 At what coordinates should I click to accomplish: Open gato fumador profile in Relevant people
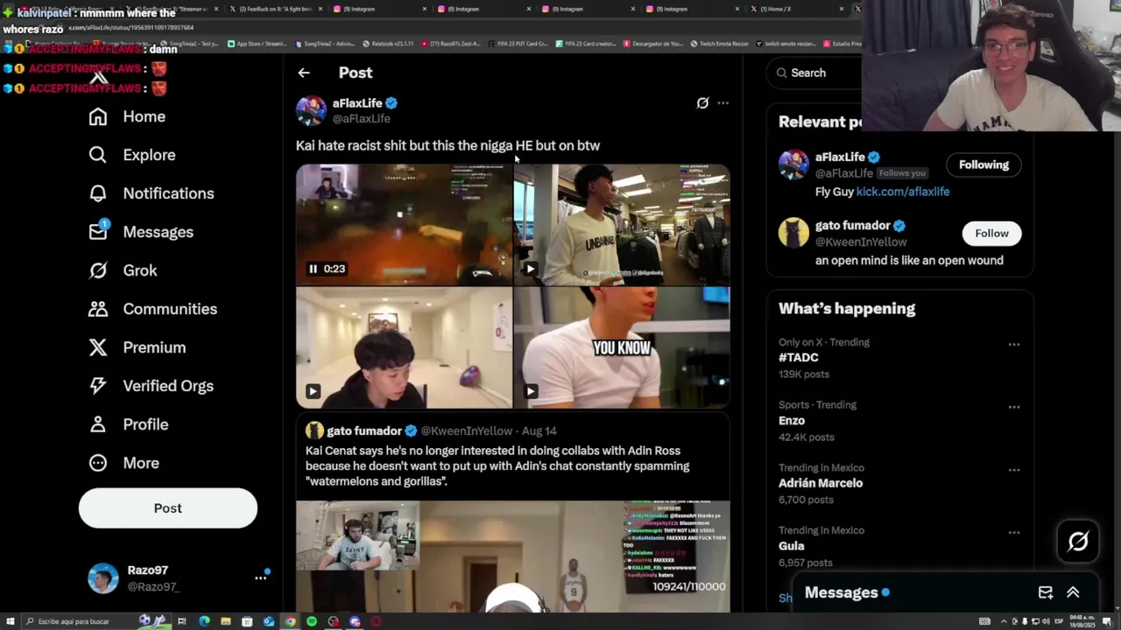852,226
